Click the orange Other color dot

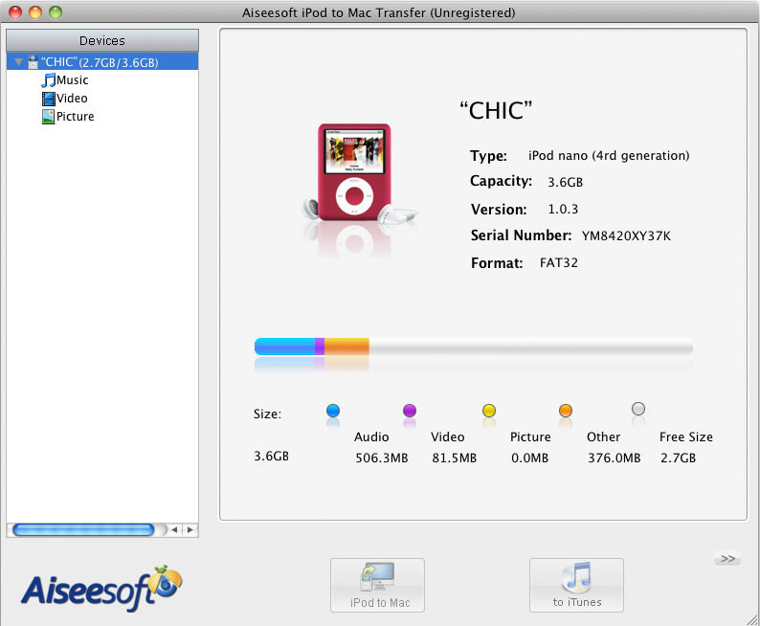click(x=566, y=411)
